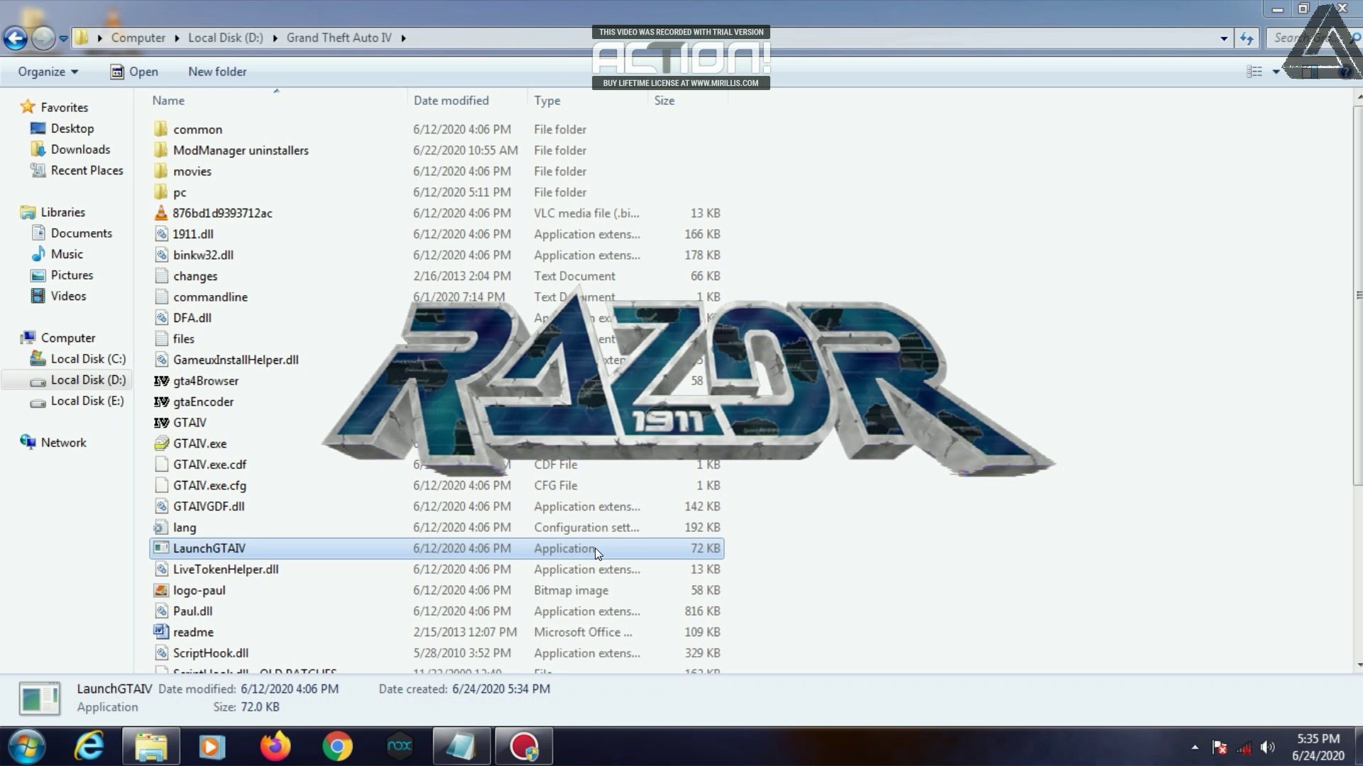Open the Organize dropdown menu
1363x766 pixels.
point(48,72)
